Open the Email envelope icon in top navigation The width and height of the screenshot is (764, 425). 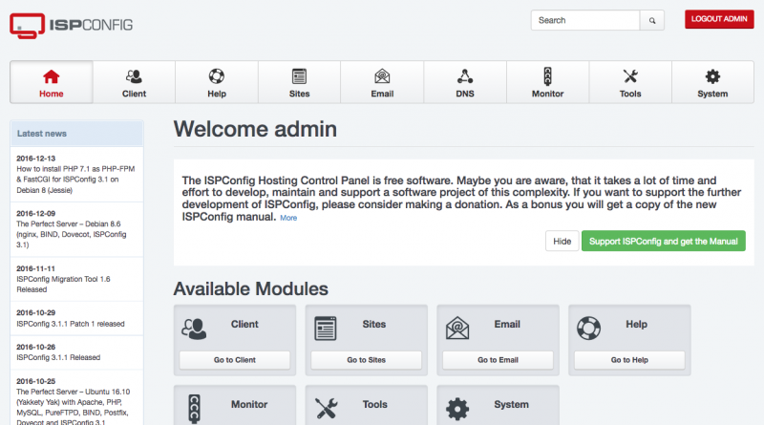(x=382, y=76)
